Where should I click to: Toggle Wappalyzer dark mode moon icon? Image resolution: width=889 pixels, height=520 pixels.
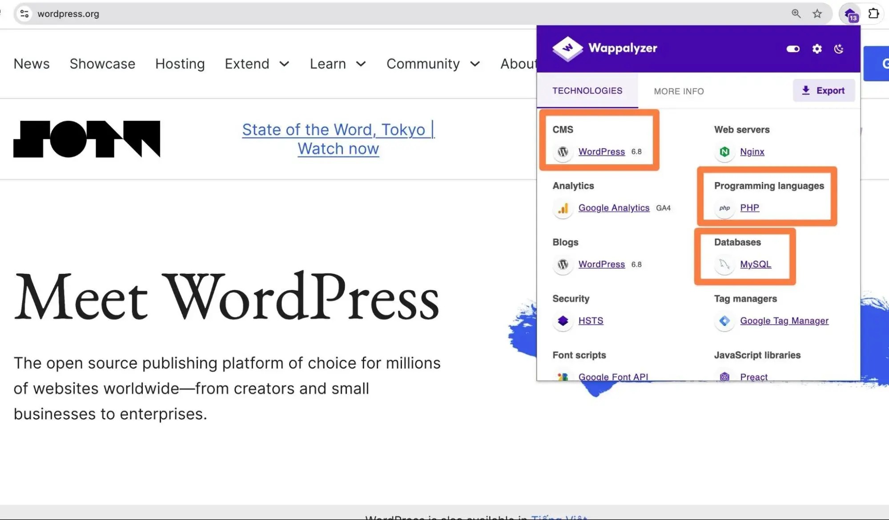[839, 49]
